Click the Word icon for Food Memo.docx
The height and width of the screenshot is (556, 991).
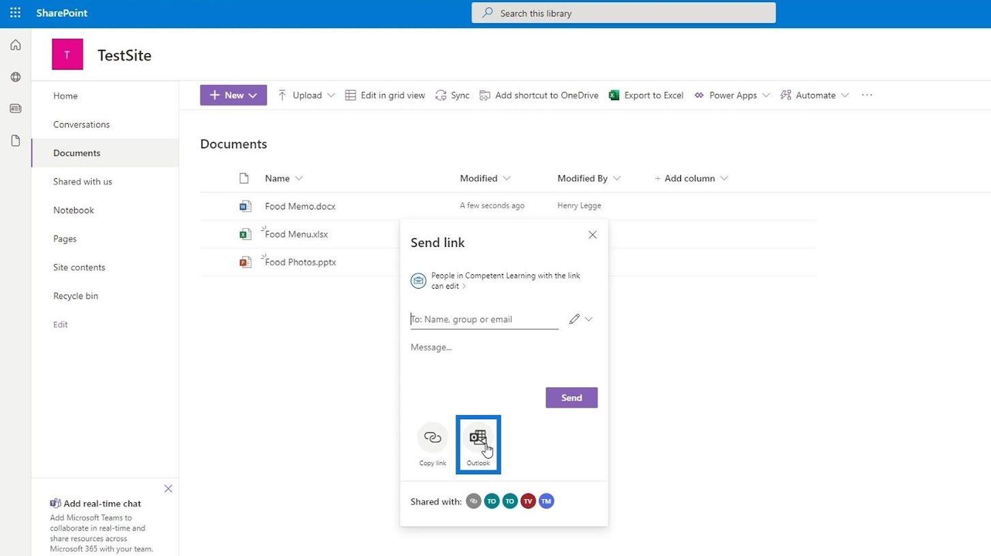pyautogui.click(x=245, y=206)
